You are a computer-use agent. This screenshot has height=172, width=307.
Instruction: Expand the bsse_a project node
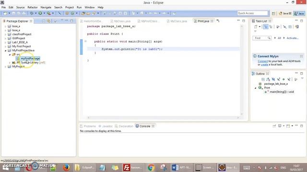(5, 26)
